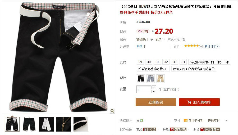This screenshot has height=135, width=238.
Task: Click the magnifier zoom icon on product image
Action: coord(112,111)
